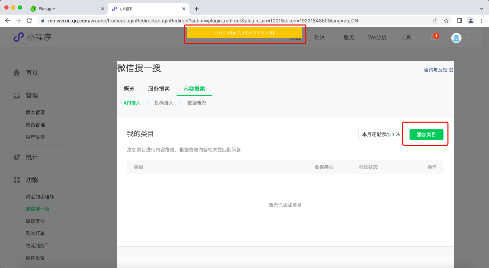Click the 本月还能添加 1 次 tooltip
Screen dimensions: 489x268
(x=381, y=135)
